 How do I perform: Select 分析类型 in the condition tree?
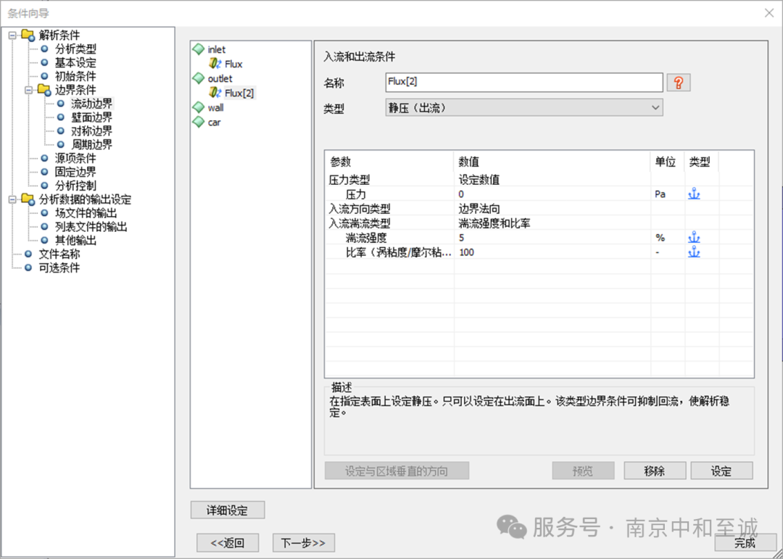(x=75, y=49)
